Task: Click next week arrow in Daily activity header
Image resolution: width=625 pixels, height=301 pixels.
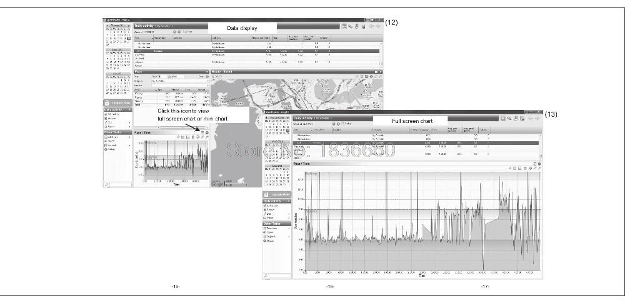Action: 179,31
